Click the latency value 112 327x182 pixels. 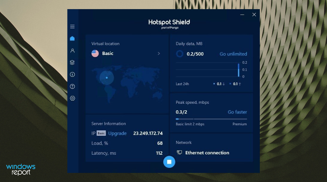(x=160, y=153)
